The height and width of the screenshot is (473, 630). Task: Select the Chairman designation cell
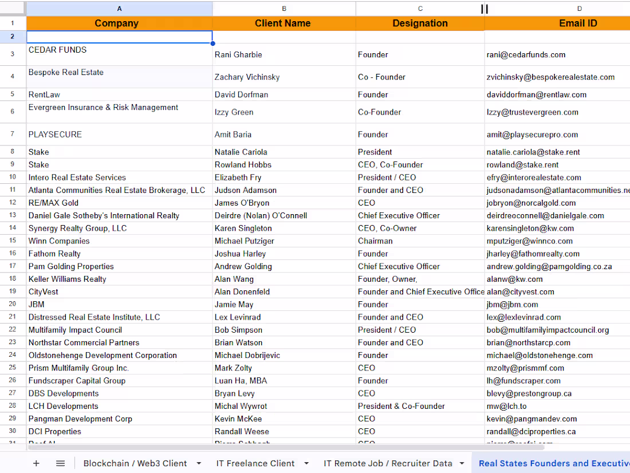tap(420, 241)
